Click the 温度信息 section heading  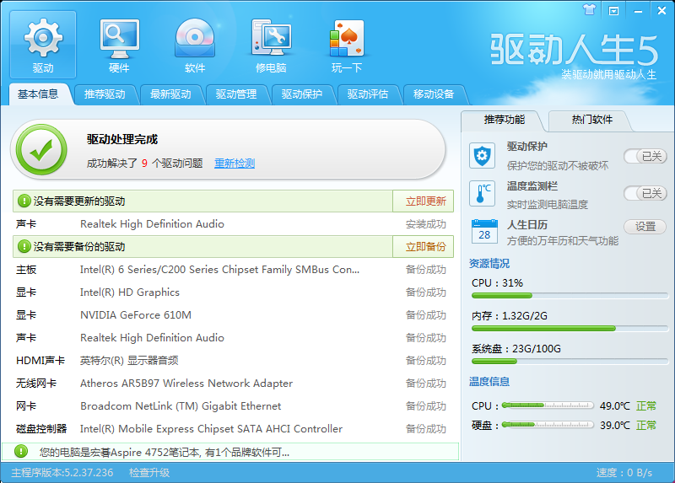[489, 382]
